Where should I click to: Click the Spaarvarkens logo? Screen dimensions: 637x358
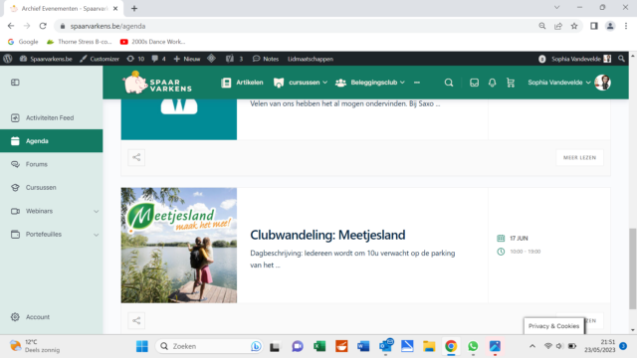[x=157, y=83]
